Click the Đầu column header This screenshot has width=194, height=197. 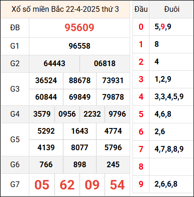pyautogui.click(x=141, y=9)
